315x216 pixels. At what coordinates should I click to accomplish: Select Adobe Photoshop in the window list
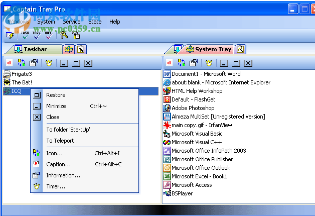pyautogui.click(x=193, y=108)
